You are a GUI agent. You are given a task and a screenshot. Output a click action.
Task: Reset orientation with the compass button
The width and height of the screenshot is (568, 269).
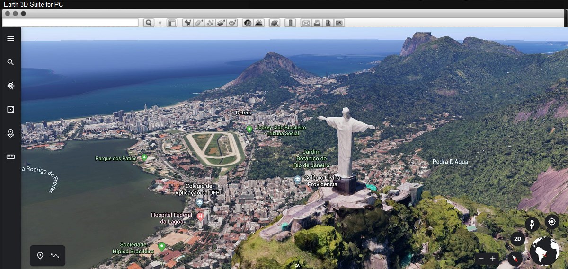click(x=515, y=259)
